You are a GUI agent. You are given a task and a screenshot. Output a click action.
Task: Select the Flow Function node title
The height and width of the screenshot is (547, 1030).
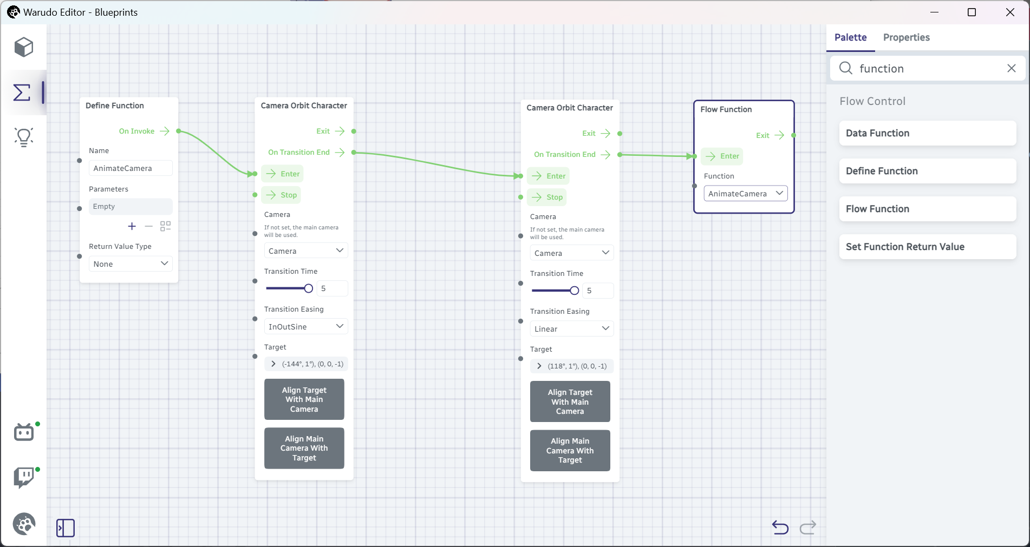point(726,109)
